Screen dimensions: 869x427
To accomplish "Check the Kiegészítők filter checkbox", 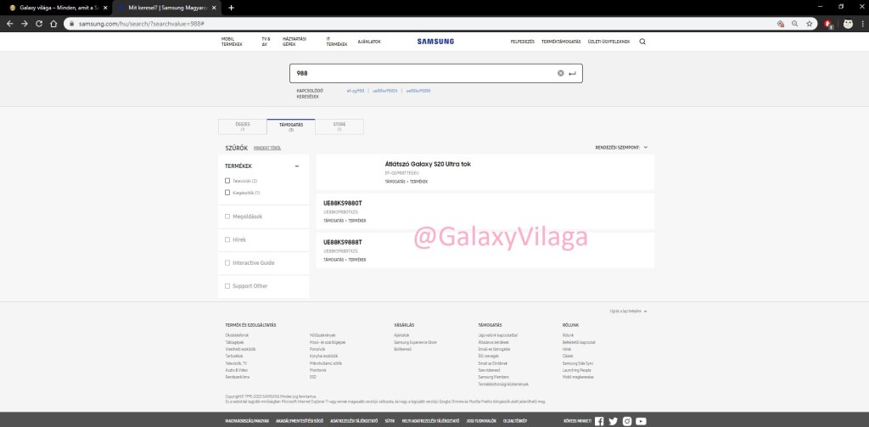I will point(227,193).
